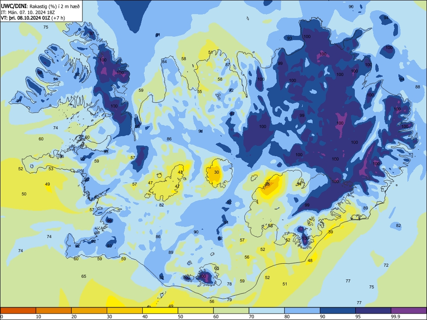
Task: Click the 60–70 light green legend swatch
Action: [x=231, y=311]
